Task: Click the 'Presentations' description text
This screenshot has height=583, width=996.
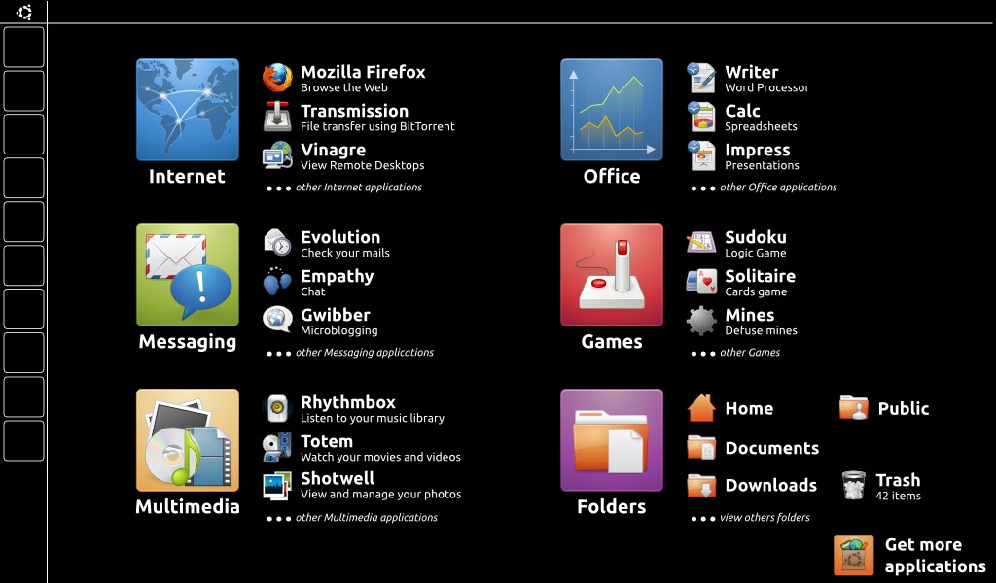Action: [762, 165]
